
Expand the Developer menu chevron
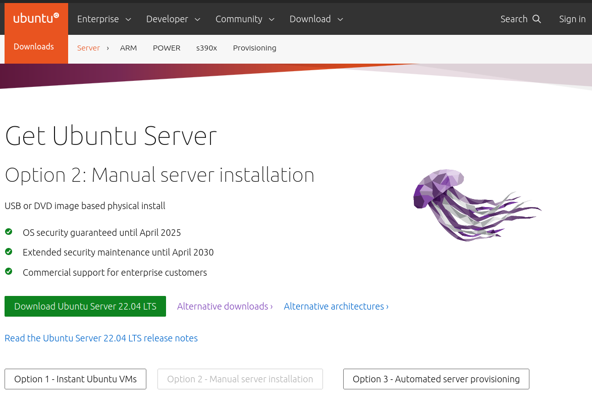[x=197, y=19]
